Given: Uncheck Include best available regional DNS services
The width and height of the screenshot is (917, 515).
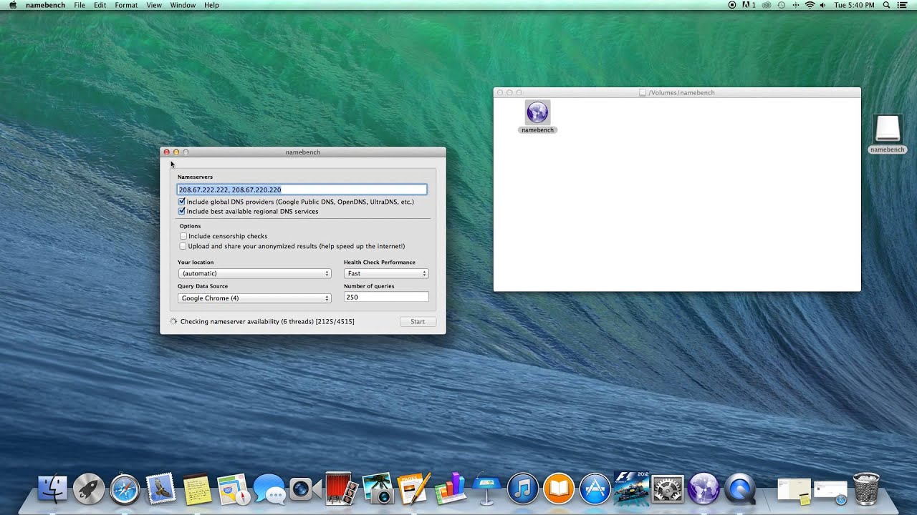Looking at the screenshot, I should click(182, 211).
